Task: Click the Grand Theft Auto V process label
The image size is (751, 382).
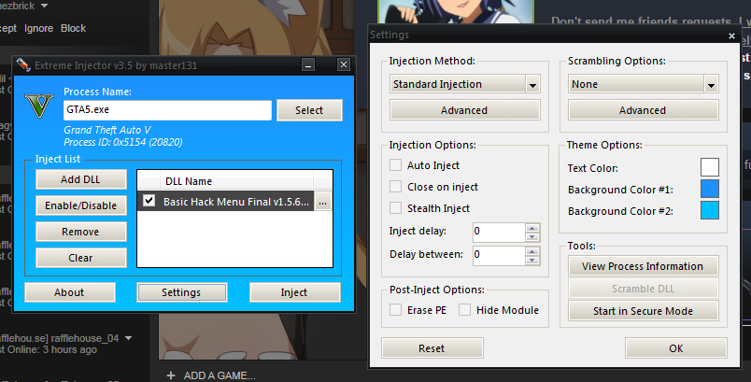Action: (107, 130)
